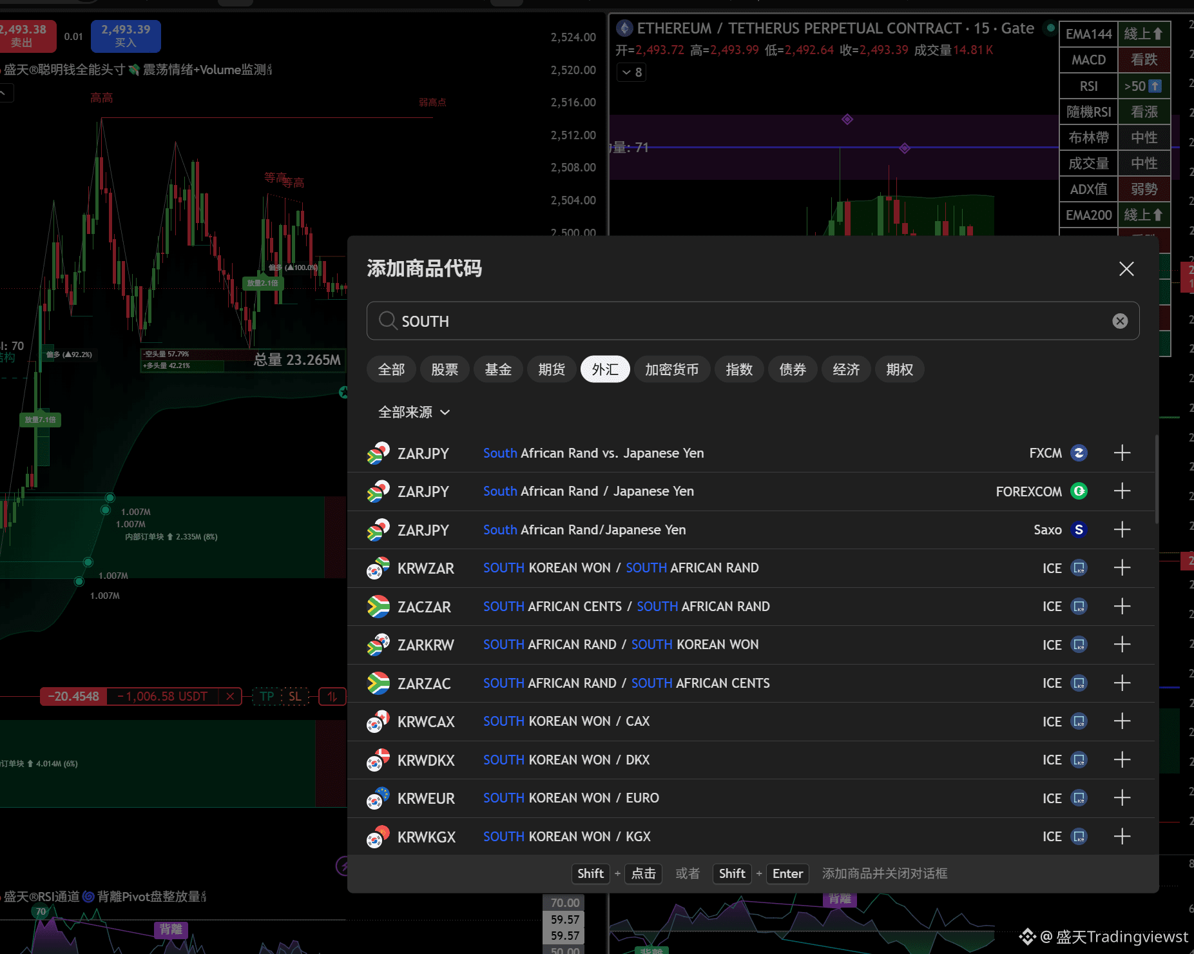
Task: Cancel the -1,006.58 USDT position
Action: pyautogui.click(x=230, y=696)
